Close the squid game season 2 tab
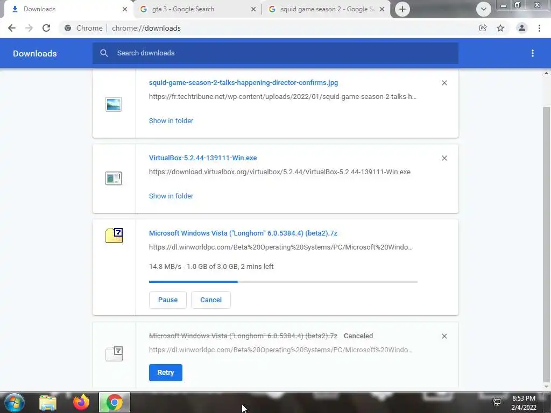 382,10
